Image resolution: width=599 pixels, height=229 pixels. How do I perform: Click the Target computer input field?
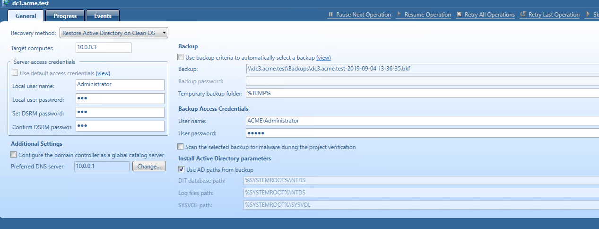click(x=103, y=48)
